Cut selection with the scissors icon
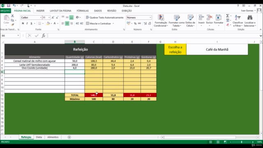Image resolution: width=263 pixels, height=148 pixels. coord(13,16)
